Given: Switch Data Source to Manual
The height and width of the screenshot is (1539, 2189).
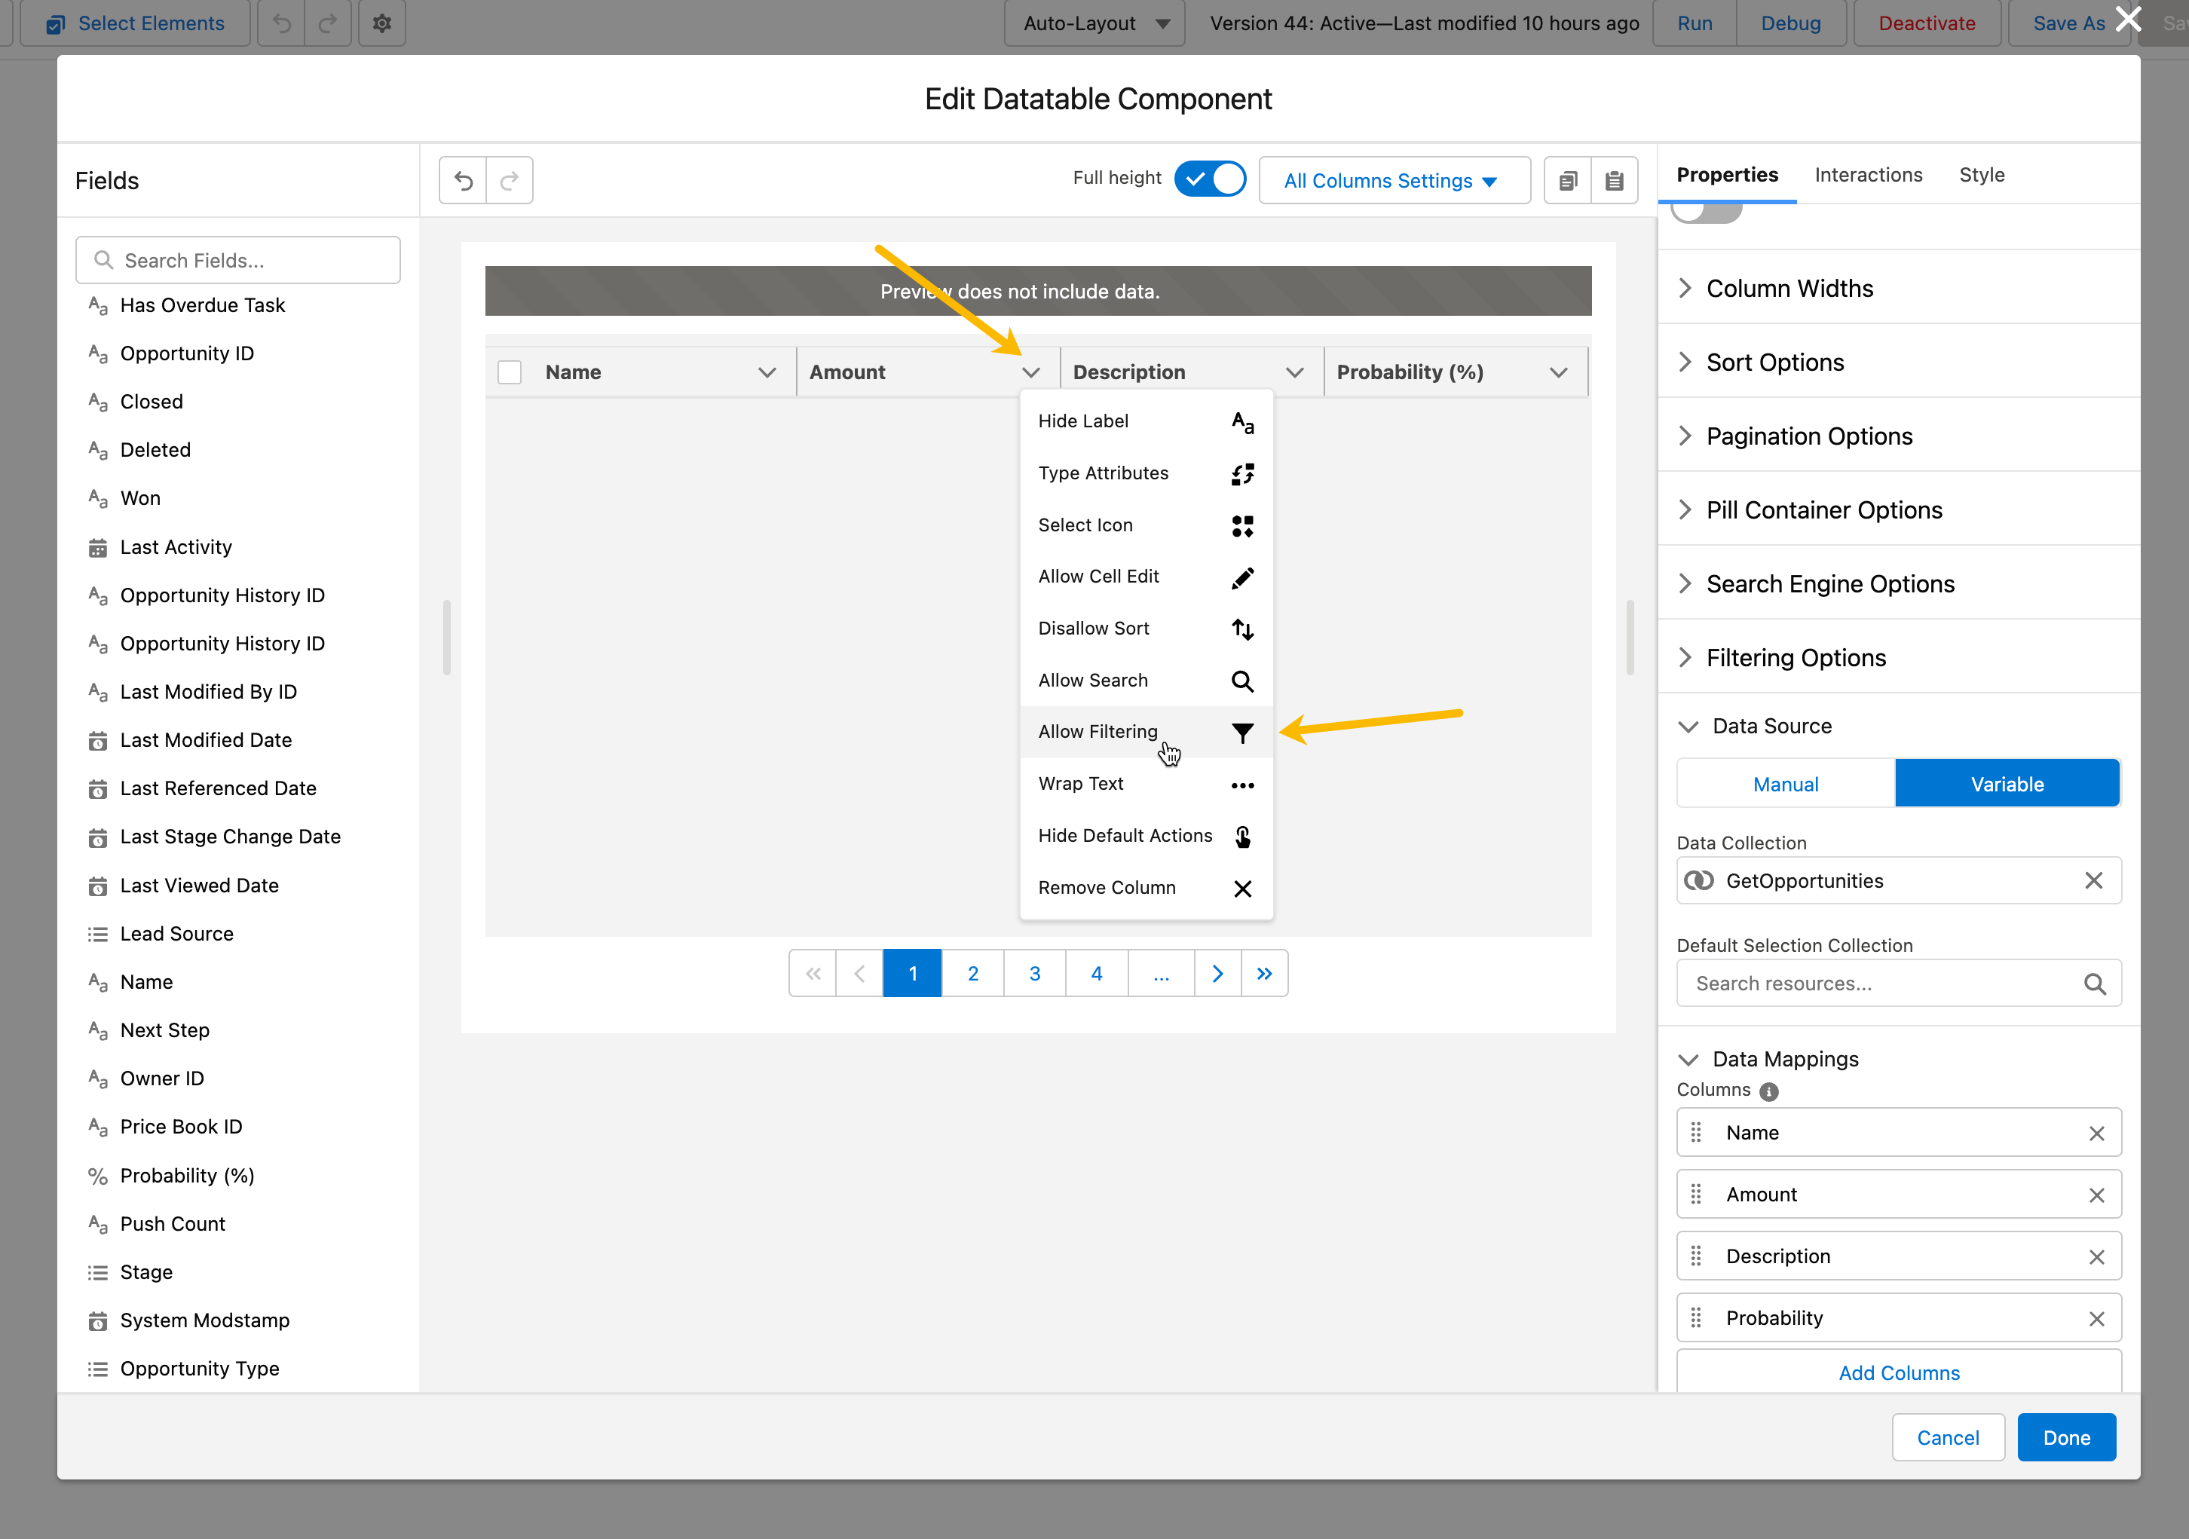Looking at the screenshot, I should pos(1785,784).
